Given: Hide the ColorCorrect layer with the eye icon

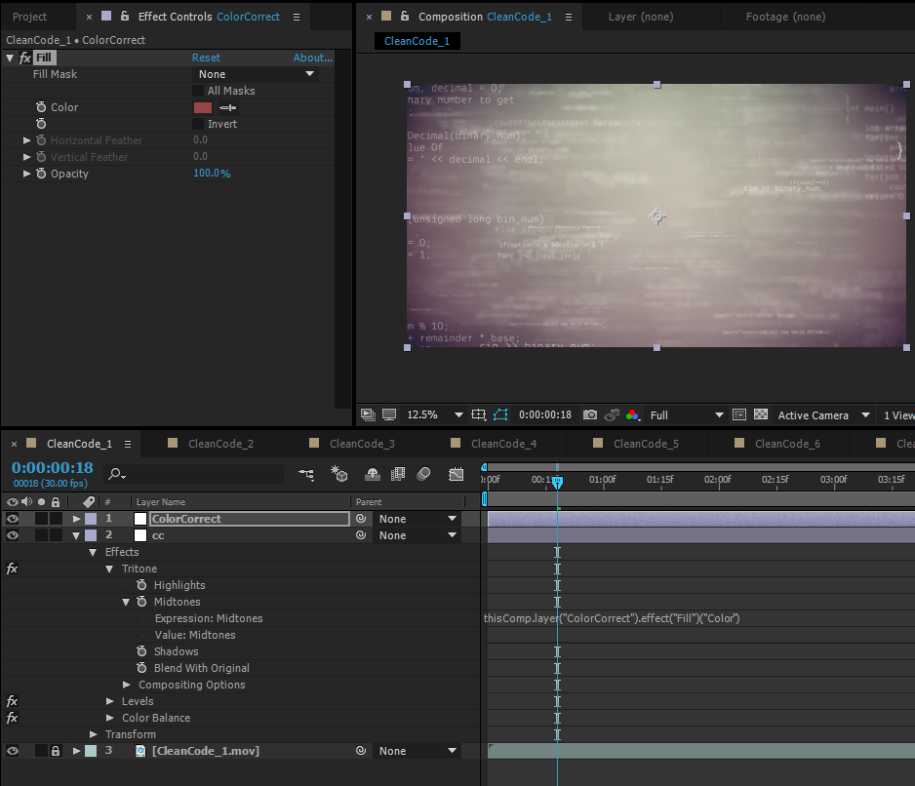Looking at the screenshot, I should [x=13, y=519].
